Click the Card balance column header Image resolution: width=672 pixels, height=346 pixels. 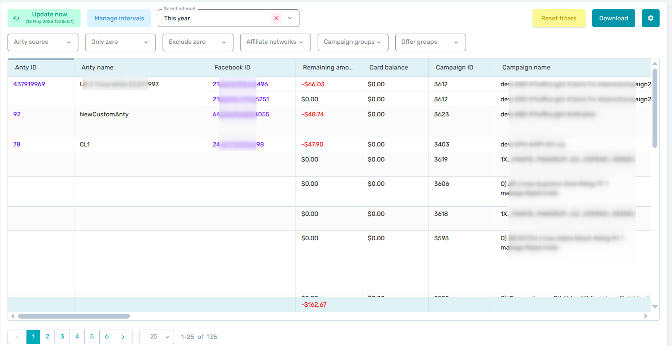[395, 68]
